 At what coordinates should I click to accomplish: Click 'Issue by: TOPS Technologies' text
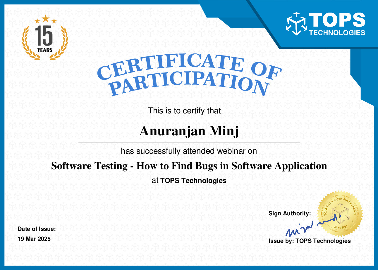coord(310,241)
